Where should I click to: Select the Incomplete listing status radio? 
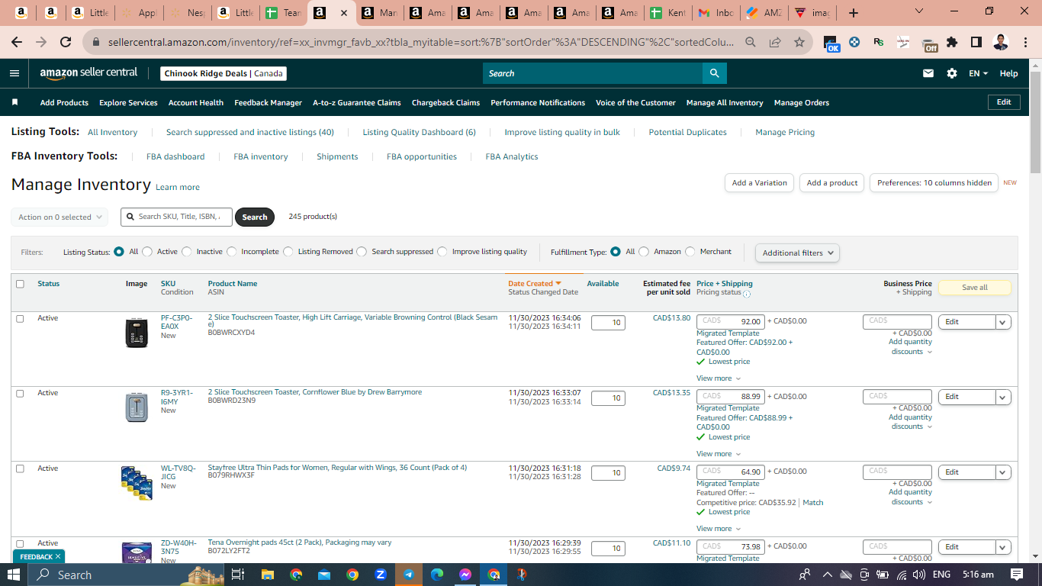click(232, 252)
